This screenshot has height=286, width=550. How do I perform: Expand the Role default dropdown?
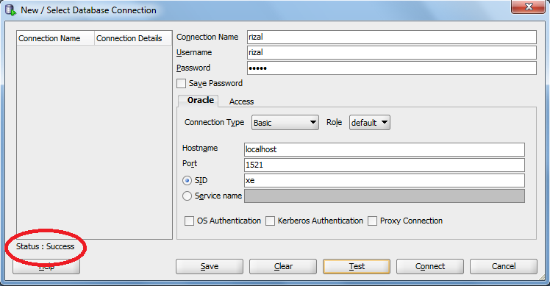point(369,123)
